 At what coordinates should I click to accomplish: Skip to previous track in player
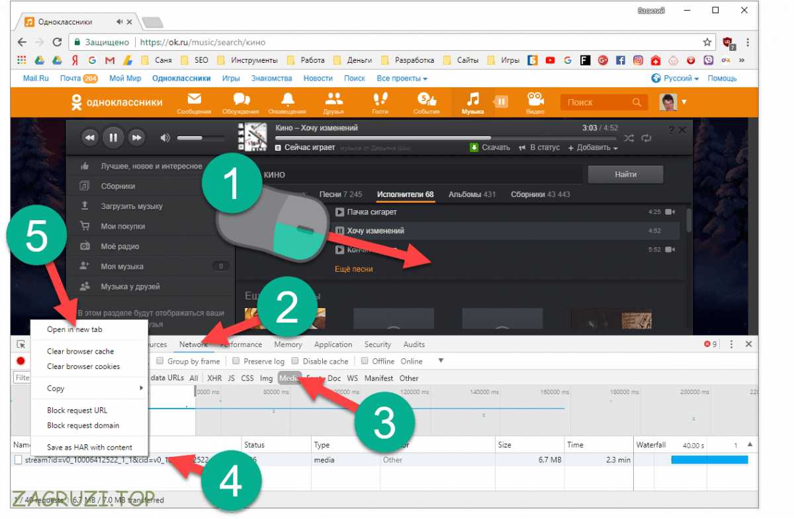coord(90,138)
